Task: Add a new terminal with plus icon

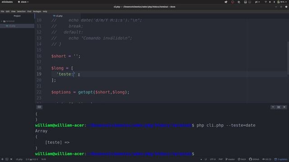Action: [x=2, y=159]
